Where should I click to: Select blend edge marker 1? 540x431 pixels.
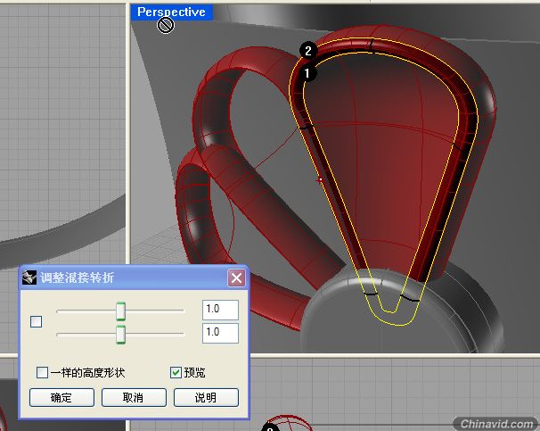(307, 73)
